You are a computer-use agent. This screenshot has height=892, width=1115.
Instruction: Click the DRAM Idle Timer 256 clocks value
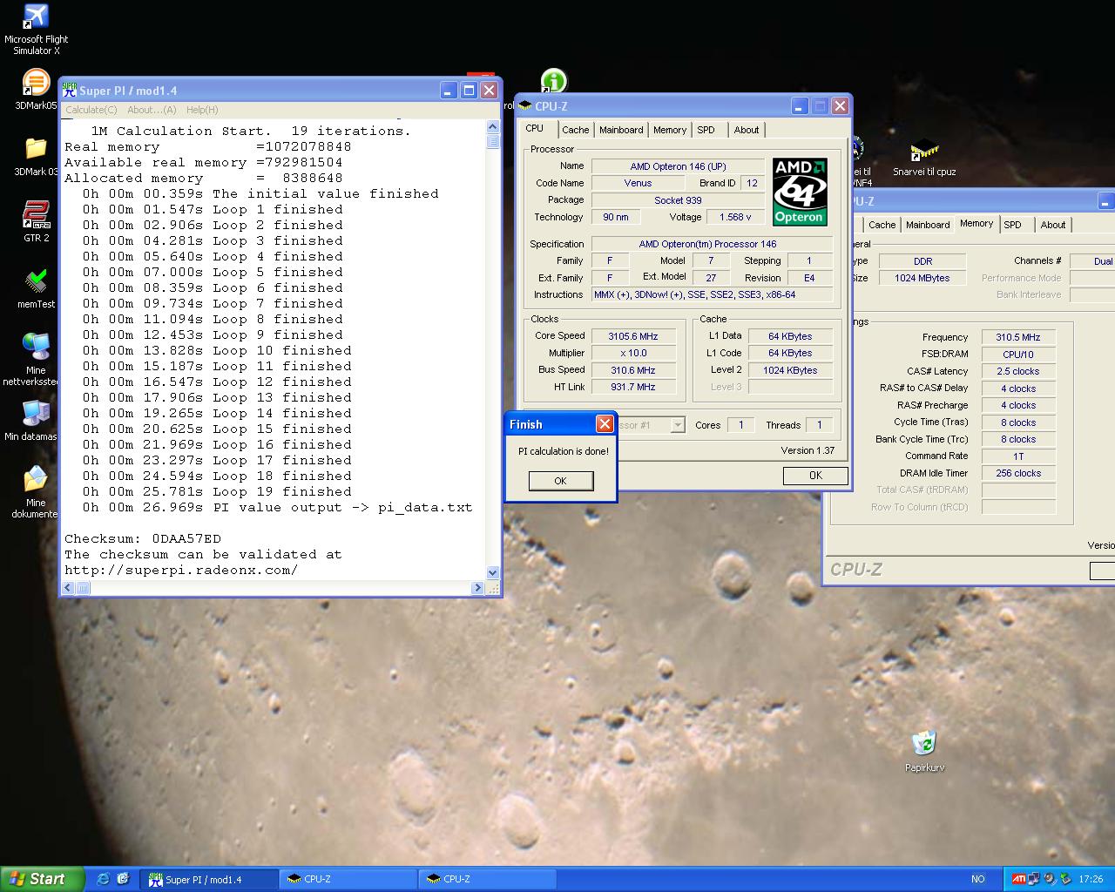click(x=1018, y=473)
